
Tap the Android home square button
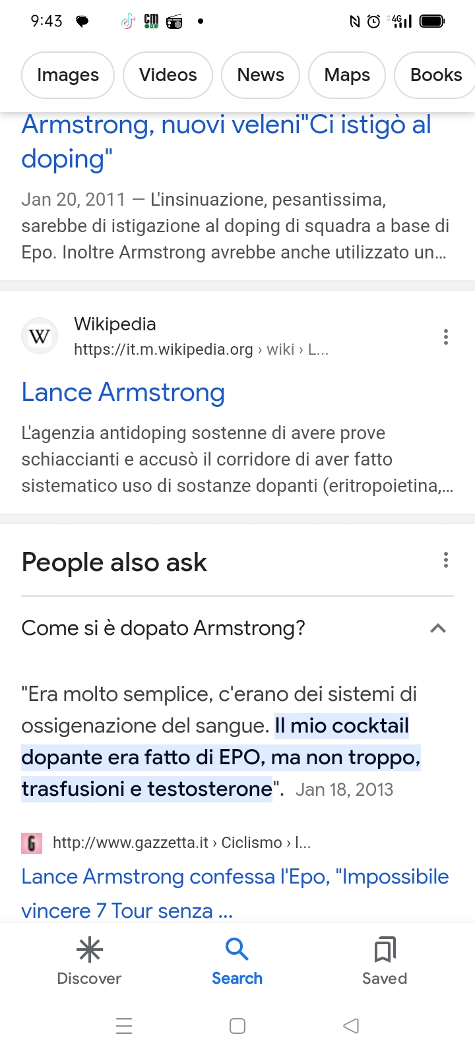(x=237, y=1026)
